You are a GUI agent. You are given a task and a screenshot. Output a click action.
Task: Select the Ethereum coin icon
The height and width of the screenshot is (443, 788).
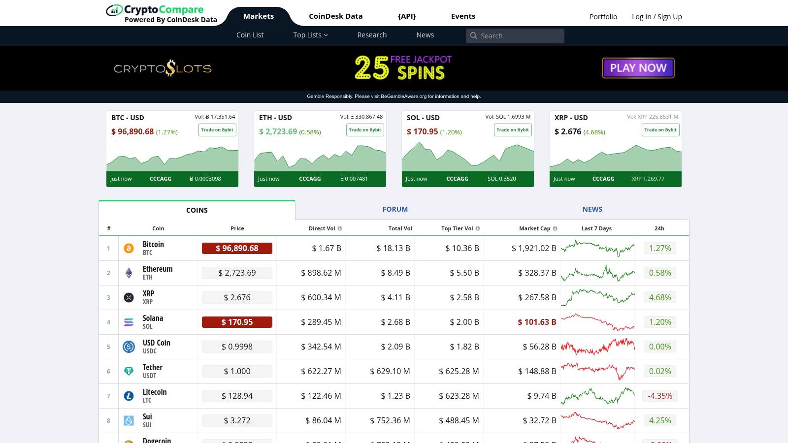[129, 273]
